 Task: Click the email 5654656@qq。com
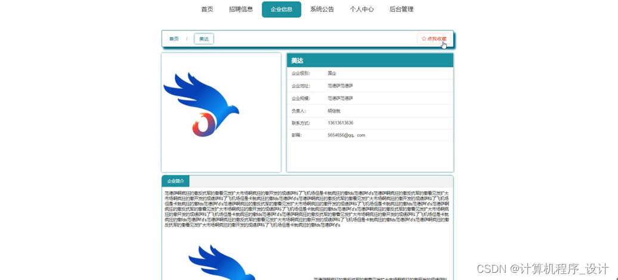(347, 135)
